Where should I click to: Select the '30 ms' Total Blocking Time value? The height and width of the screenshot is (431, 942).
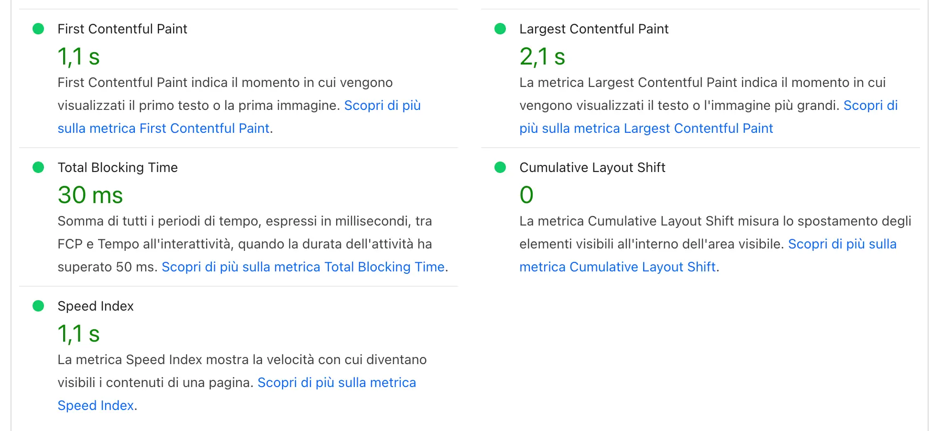(90, 194)
